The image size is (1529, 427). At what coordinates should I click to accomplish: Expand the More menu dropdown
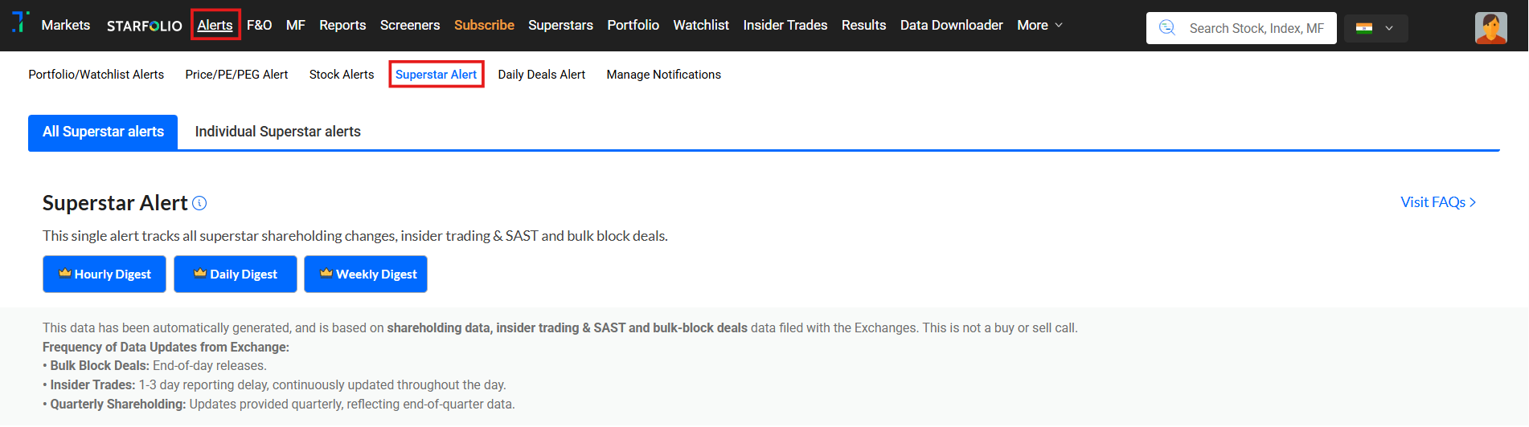(1039, 26)
